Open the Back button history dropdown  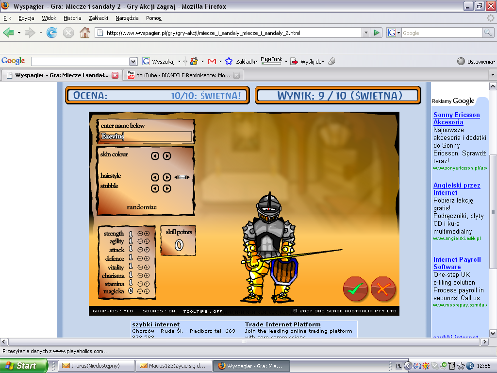tap(19, 33)
